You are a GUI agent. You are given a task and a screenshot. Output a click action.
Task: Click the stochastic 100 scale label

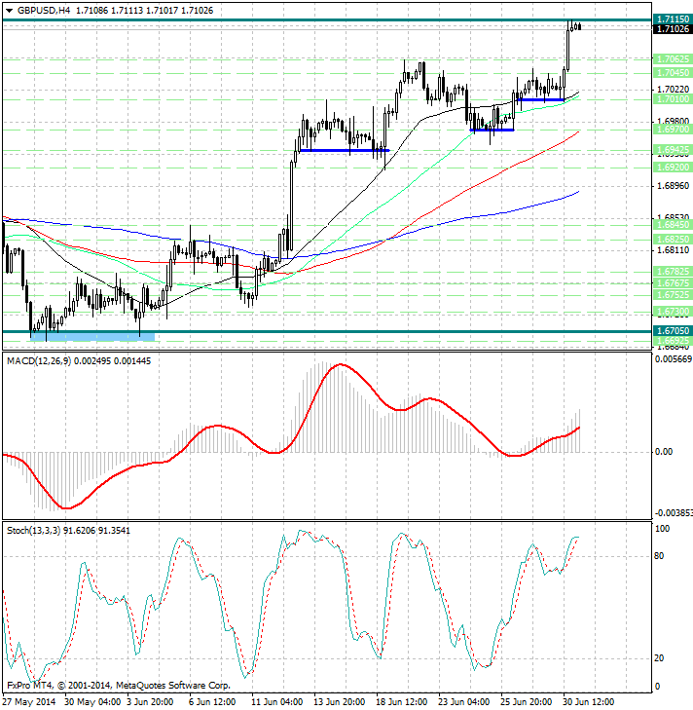[662, 529]
